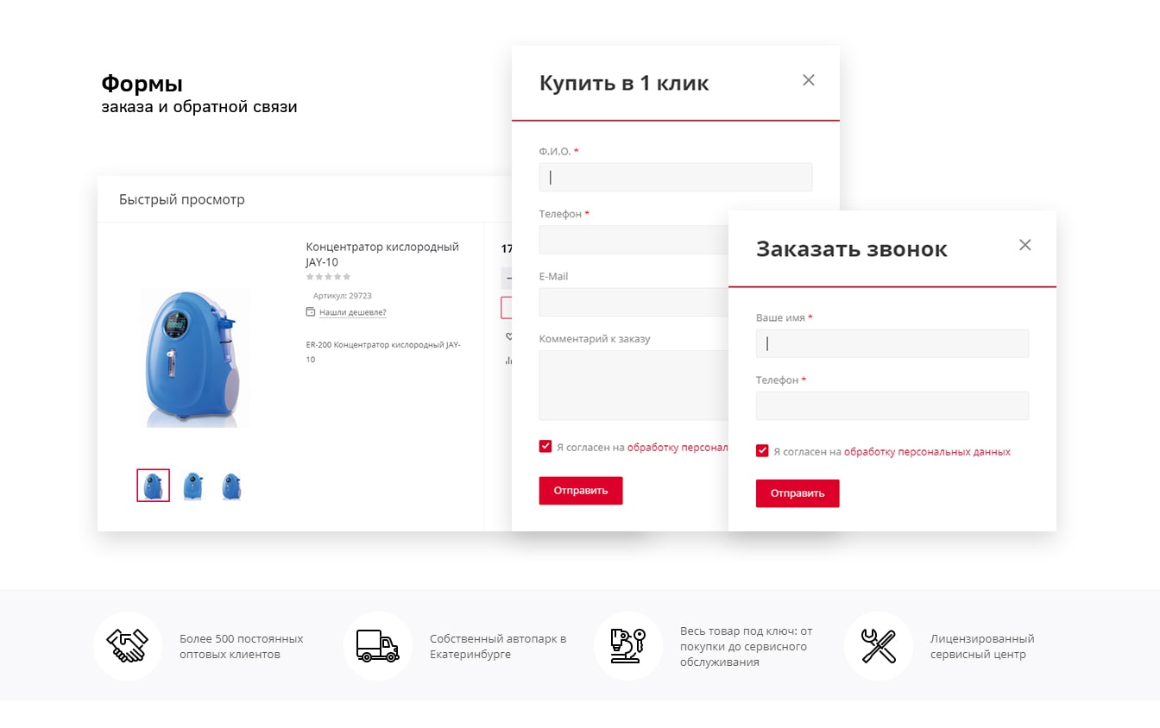Viewport: 1160px width, 728px height.
Task: Select the first highlighted product thumbnail
Action: (x=154, y=486)
